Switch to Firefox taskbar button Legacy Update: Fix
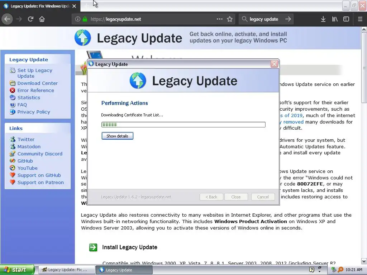The height and width of the screenshot is (275, 367). pyautogui.click(x=66, y=270)
